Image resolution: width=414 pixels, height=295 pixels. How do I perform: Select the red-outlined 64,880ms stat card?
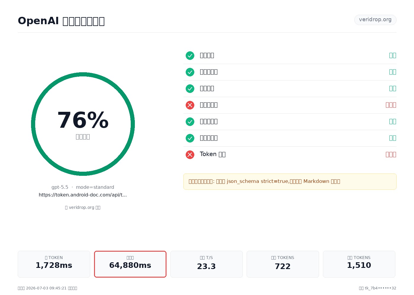130,264
